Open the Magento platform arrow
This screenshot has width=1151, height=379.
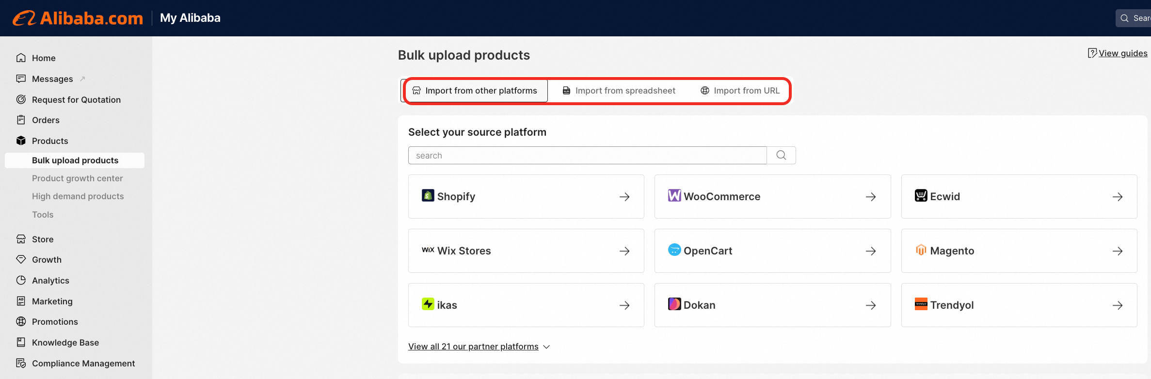point(1118,251)
